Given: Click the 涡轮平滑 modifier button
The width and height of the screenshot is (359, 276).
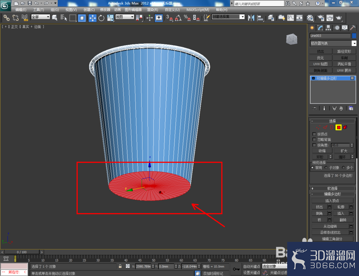Looking at the screenshot, I should 344,64.
